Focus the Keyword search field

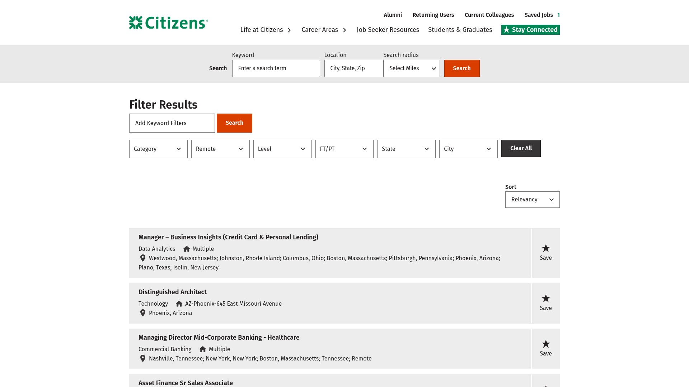(276, 68)
